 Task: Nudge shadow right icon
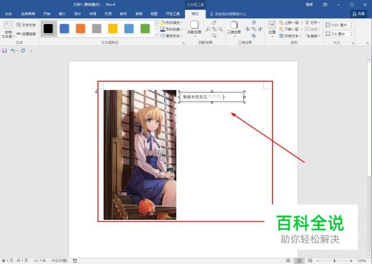point(220,29)
